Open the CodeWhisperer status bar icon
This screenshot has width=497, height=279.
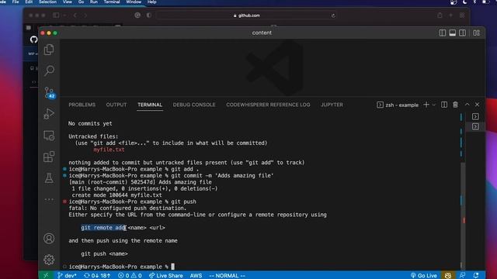(x=448, y=276)
